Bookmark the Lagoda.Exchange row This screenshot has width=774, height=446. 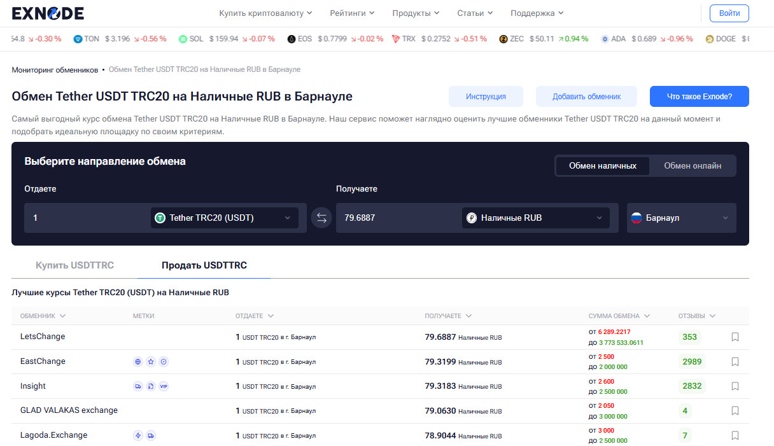click(x=735, y=436)
